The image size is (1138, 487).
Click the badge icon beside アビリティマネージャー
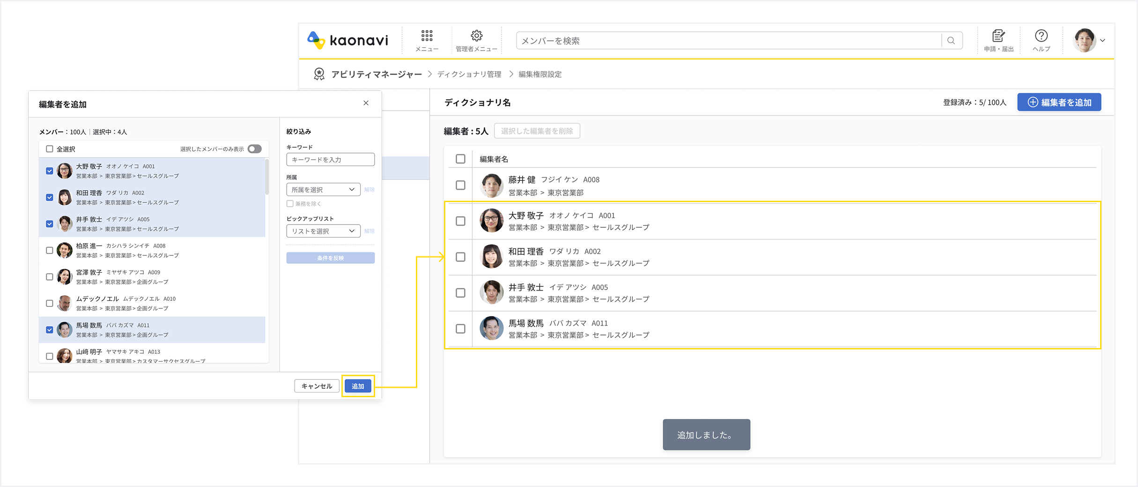[319, 74]
